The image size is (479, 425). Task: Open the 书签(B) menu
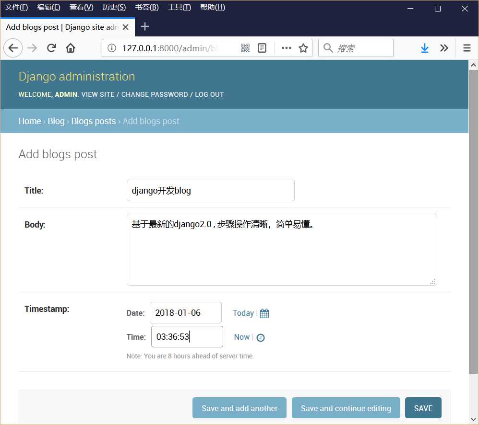147,7
